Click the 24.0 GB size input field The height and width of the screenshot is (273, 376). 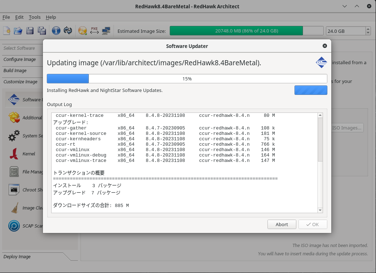[346, 31]
